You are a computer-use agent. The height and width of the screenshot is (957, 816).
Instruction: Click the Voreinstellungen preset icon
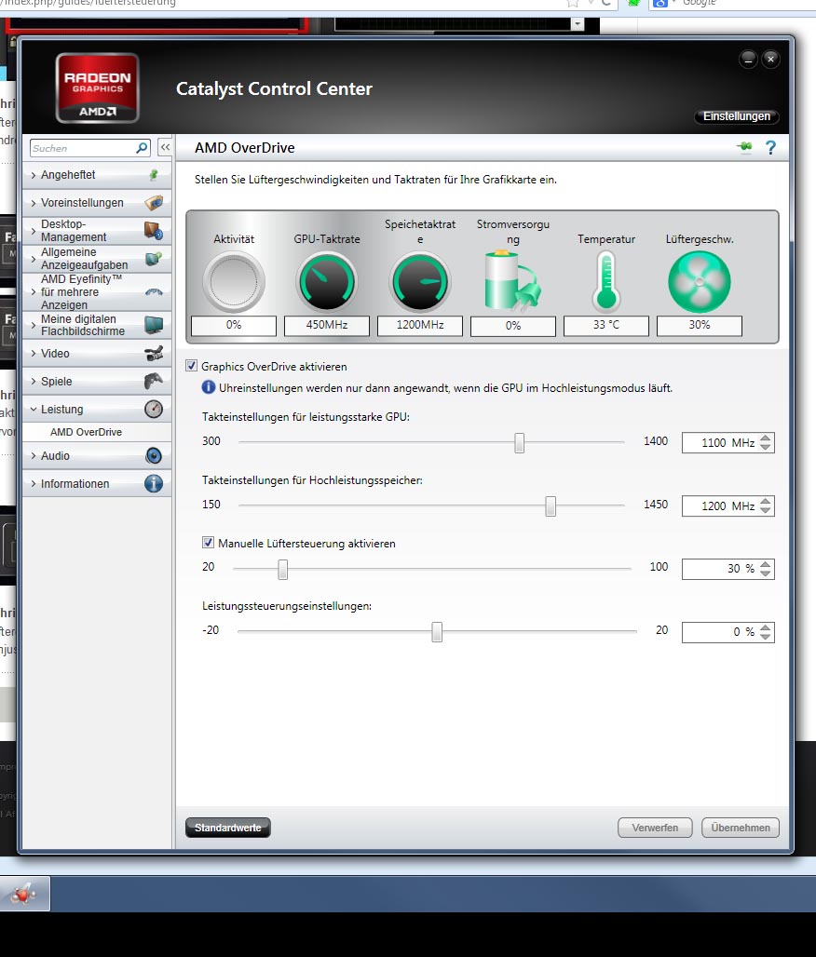tap(154, 202)
